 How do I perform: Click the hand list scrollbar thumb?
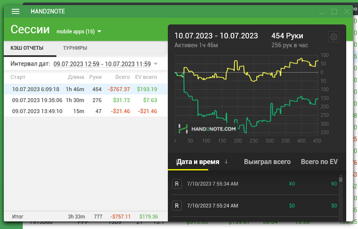point(341,179)
